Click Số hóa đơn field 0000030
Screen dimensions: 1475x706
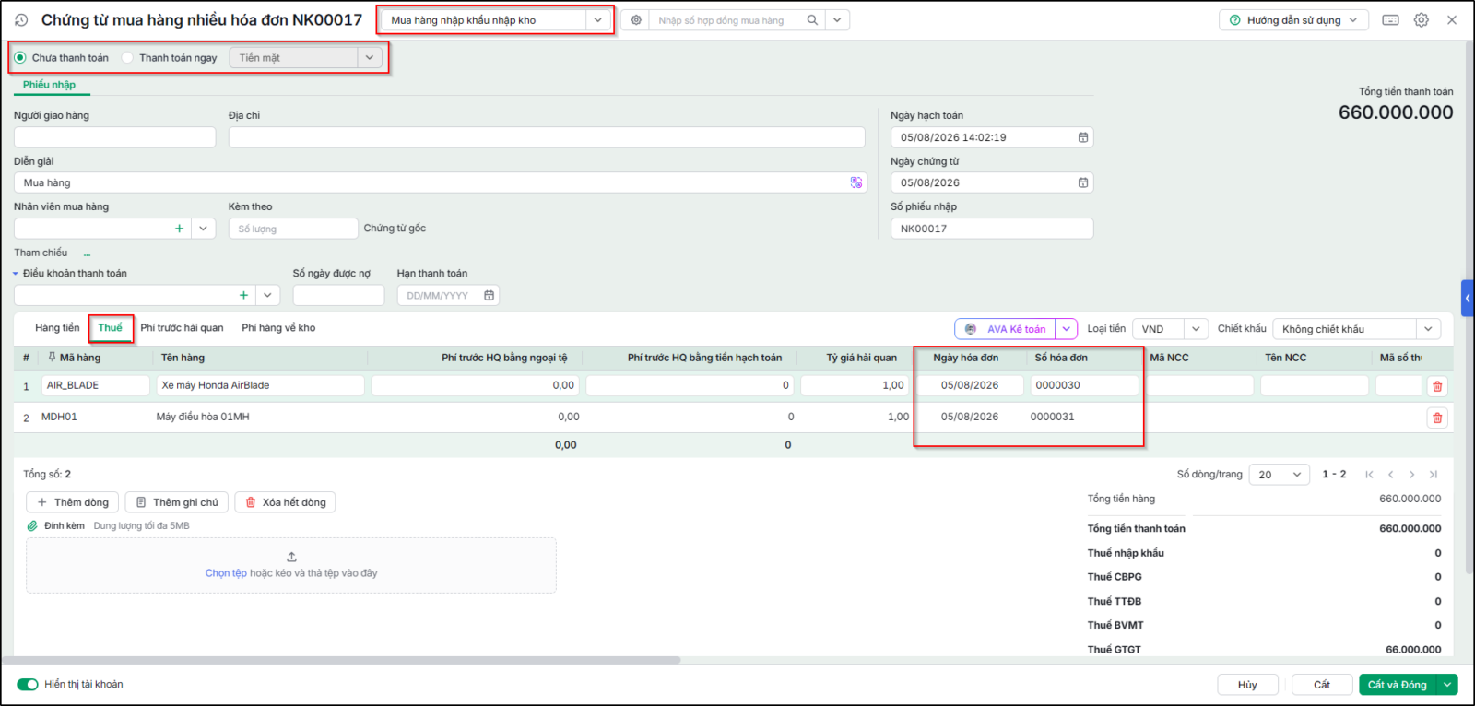click(x=1083, y=385)
